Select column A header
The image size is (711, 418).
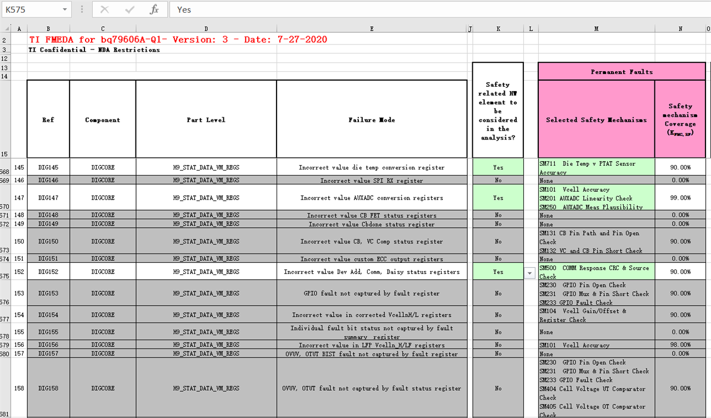pyautogui.click(x=19, y=29)
